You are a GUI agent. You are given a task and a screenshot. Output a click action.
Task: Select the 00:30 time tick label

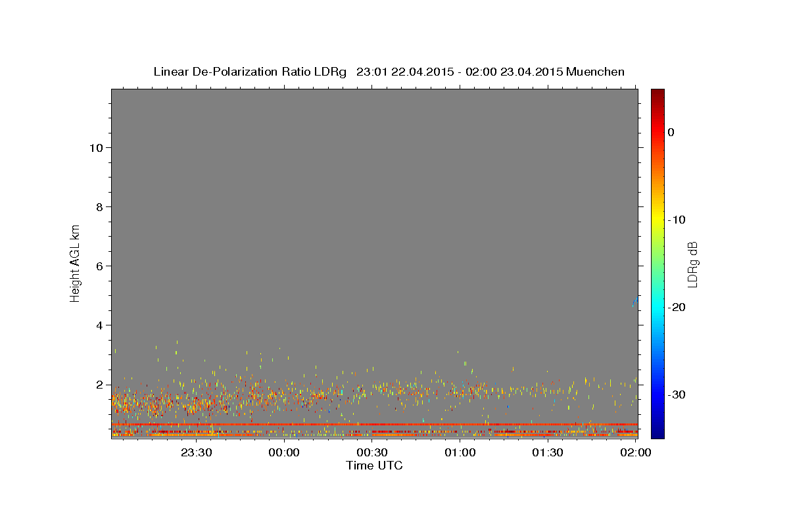[x=372, y=452]
